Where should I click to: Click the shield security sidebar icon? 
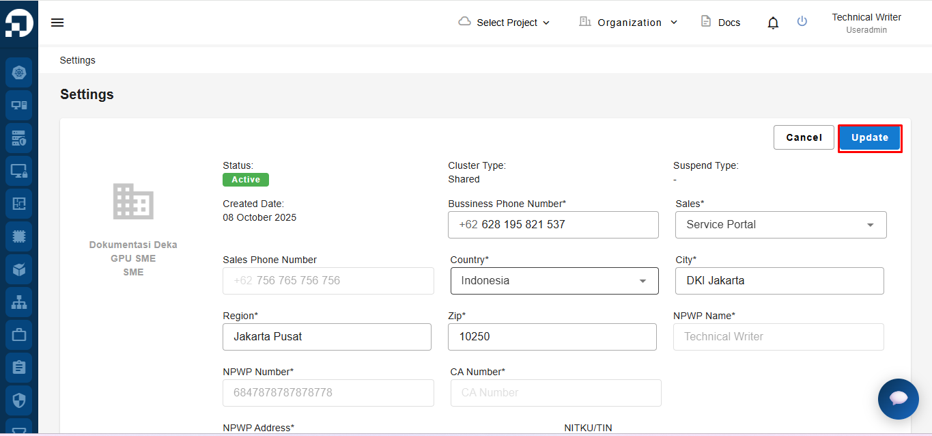pos(19,400)
